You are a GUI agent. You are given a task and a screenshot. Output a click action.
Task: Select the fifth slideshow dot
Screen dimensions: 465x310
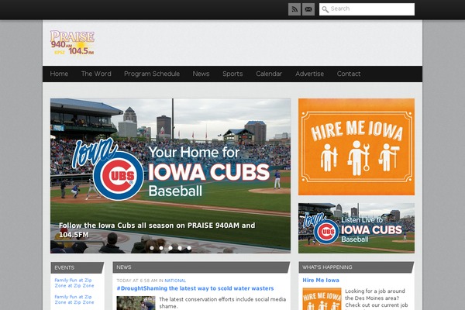pyautogui.click(x=189, y=248)
